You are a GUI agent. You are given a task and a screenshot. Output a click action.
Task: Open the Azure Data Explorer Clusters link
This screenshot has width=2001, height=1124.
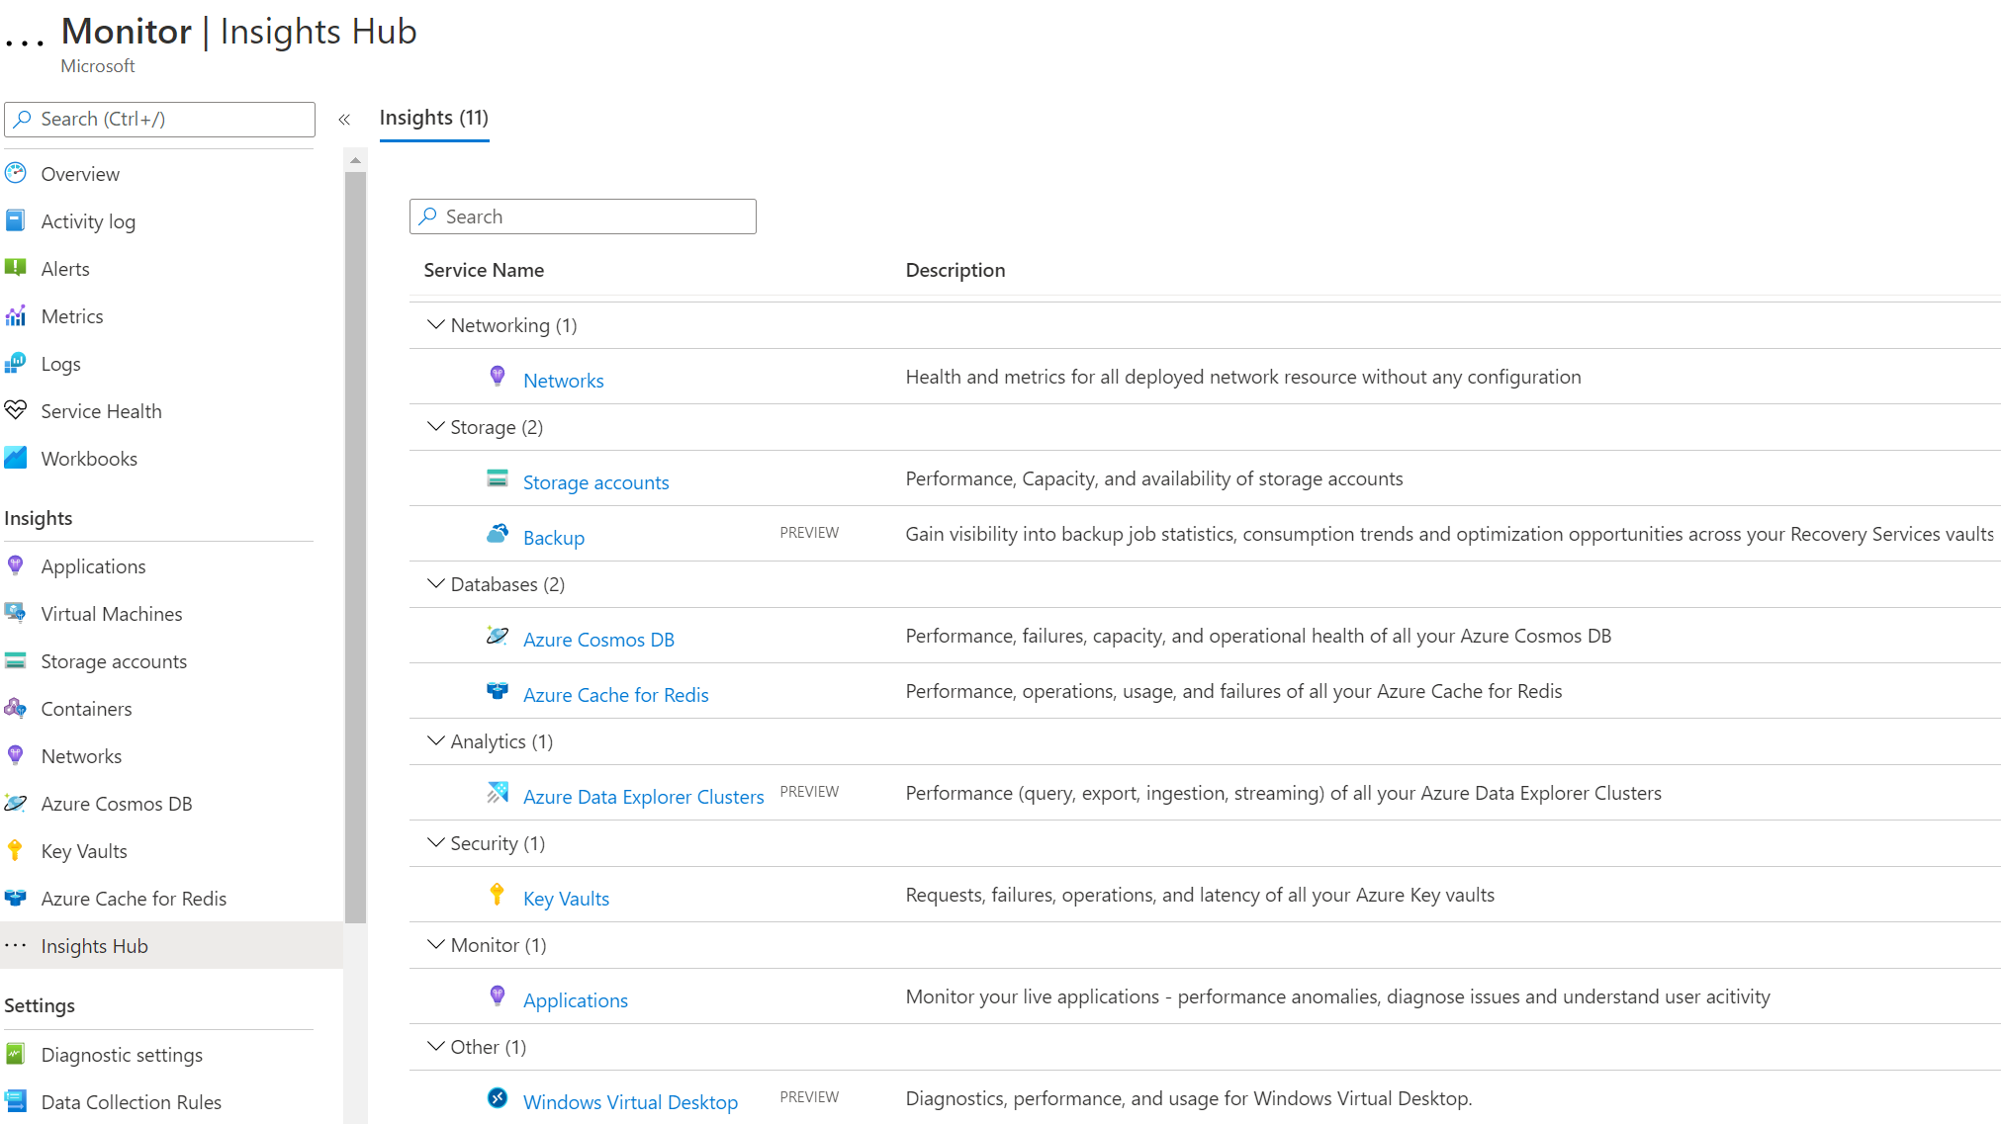pyautogui.click(x=643, y=797)
